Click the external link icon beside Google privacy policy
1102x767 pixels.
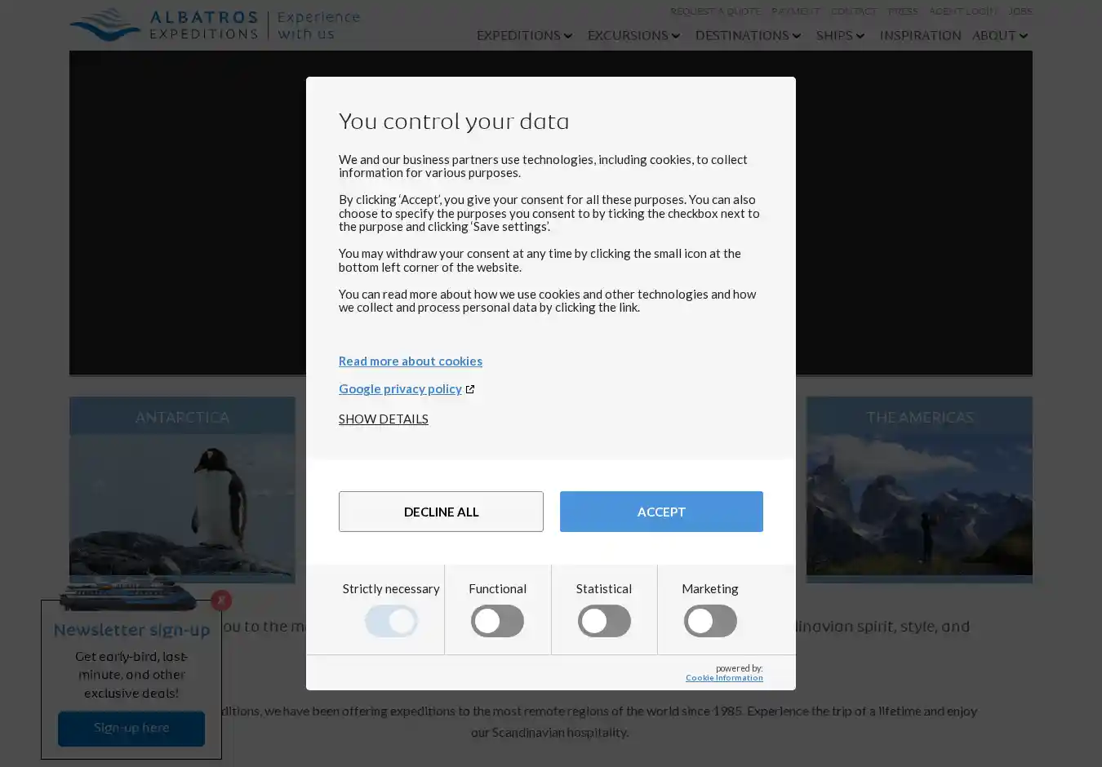point(470,389)
